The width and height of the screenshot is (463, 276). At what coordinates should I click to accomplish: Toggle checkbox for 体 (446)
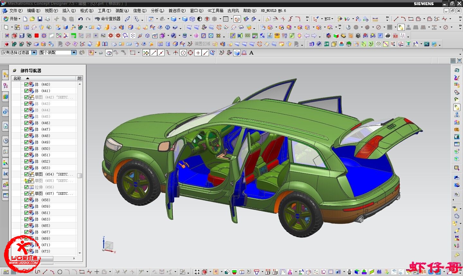(x=26, y=123)
